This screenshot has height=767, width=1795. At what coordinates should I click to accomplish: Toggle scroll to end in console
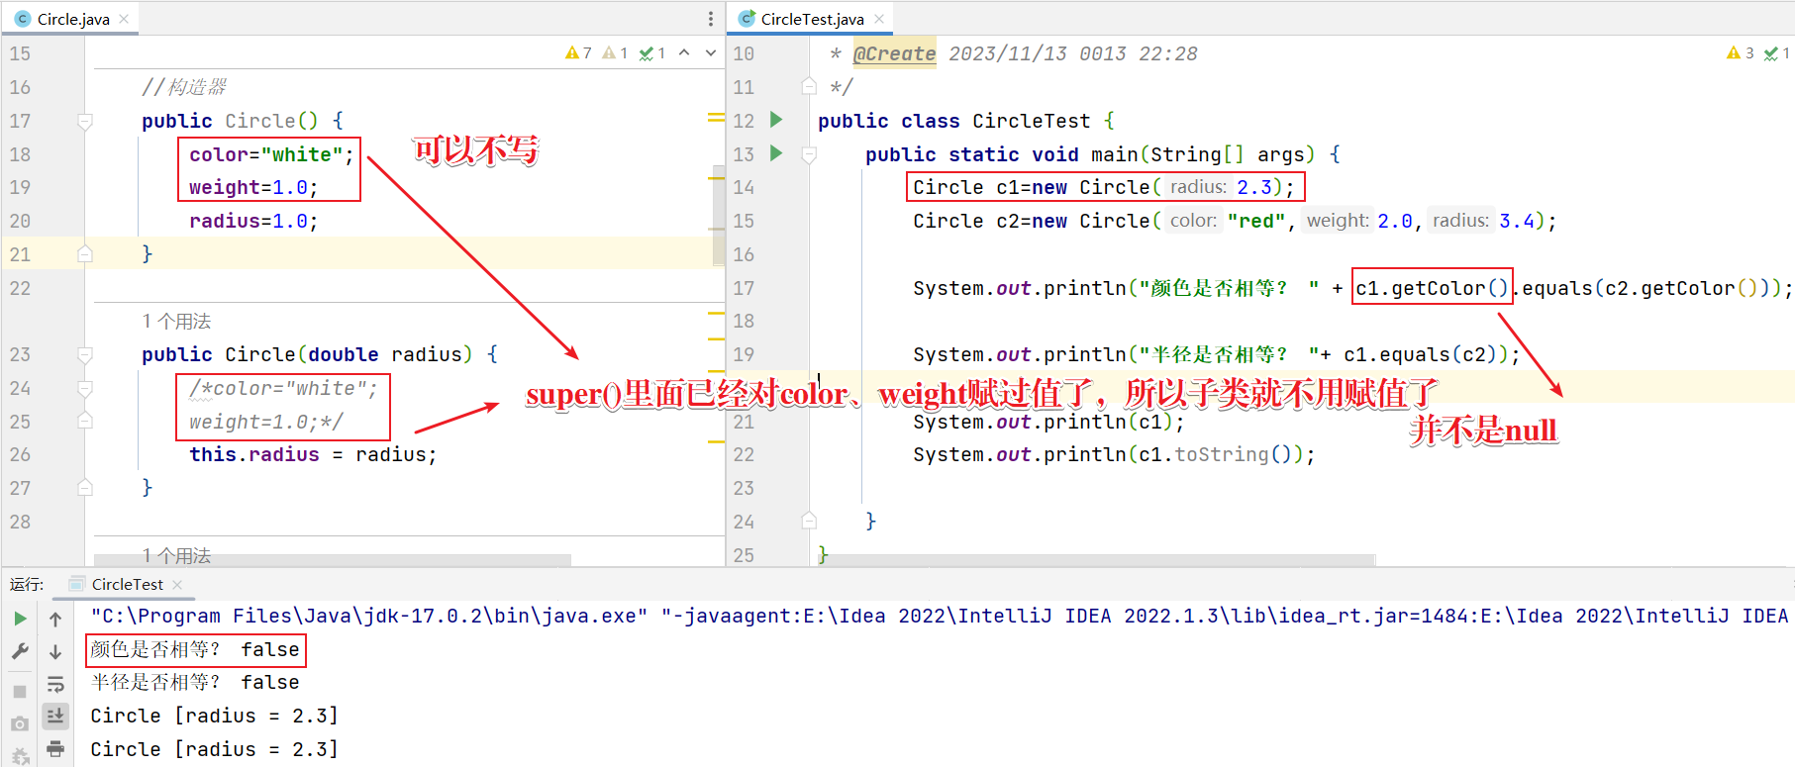pos(55,716)
